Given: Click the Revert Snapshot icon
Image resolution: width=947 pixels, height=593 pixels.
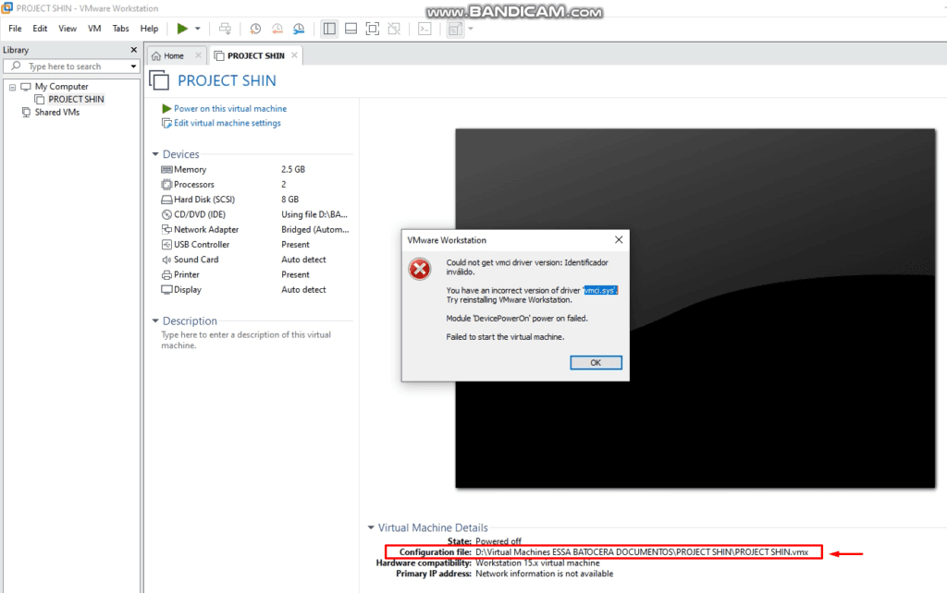Looking at the screenshot, I should point(277,29).
